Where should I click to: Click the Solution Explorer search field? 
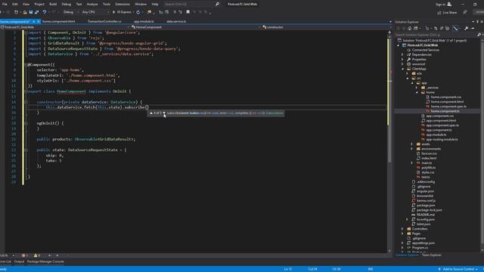(436, 35)
